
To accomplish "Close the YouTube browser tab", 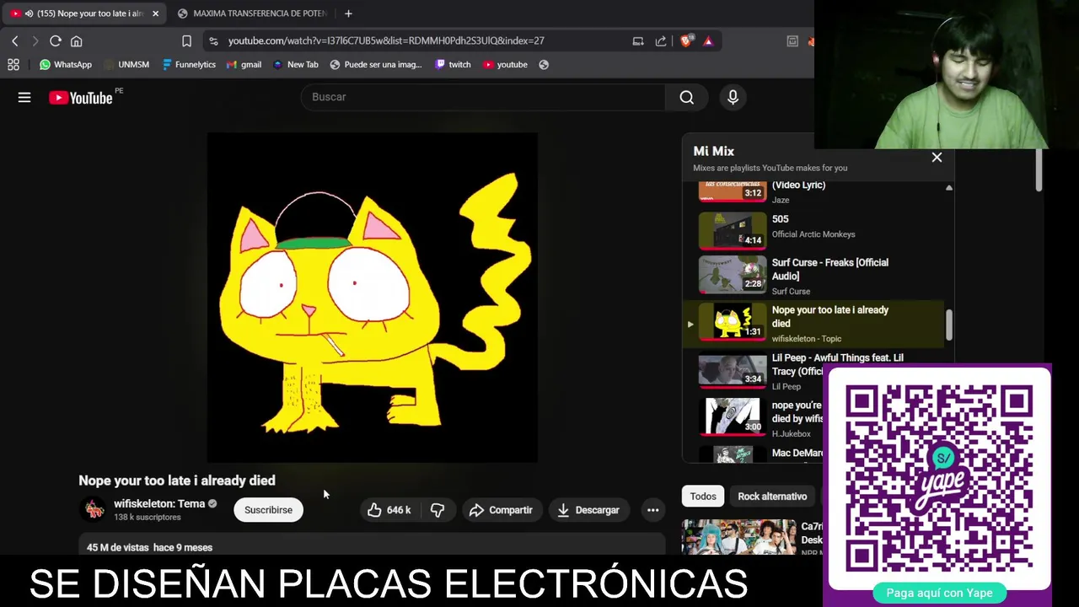I will point(155,13).
